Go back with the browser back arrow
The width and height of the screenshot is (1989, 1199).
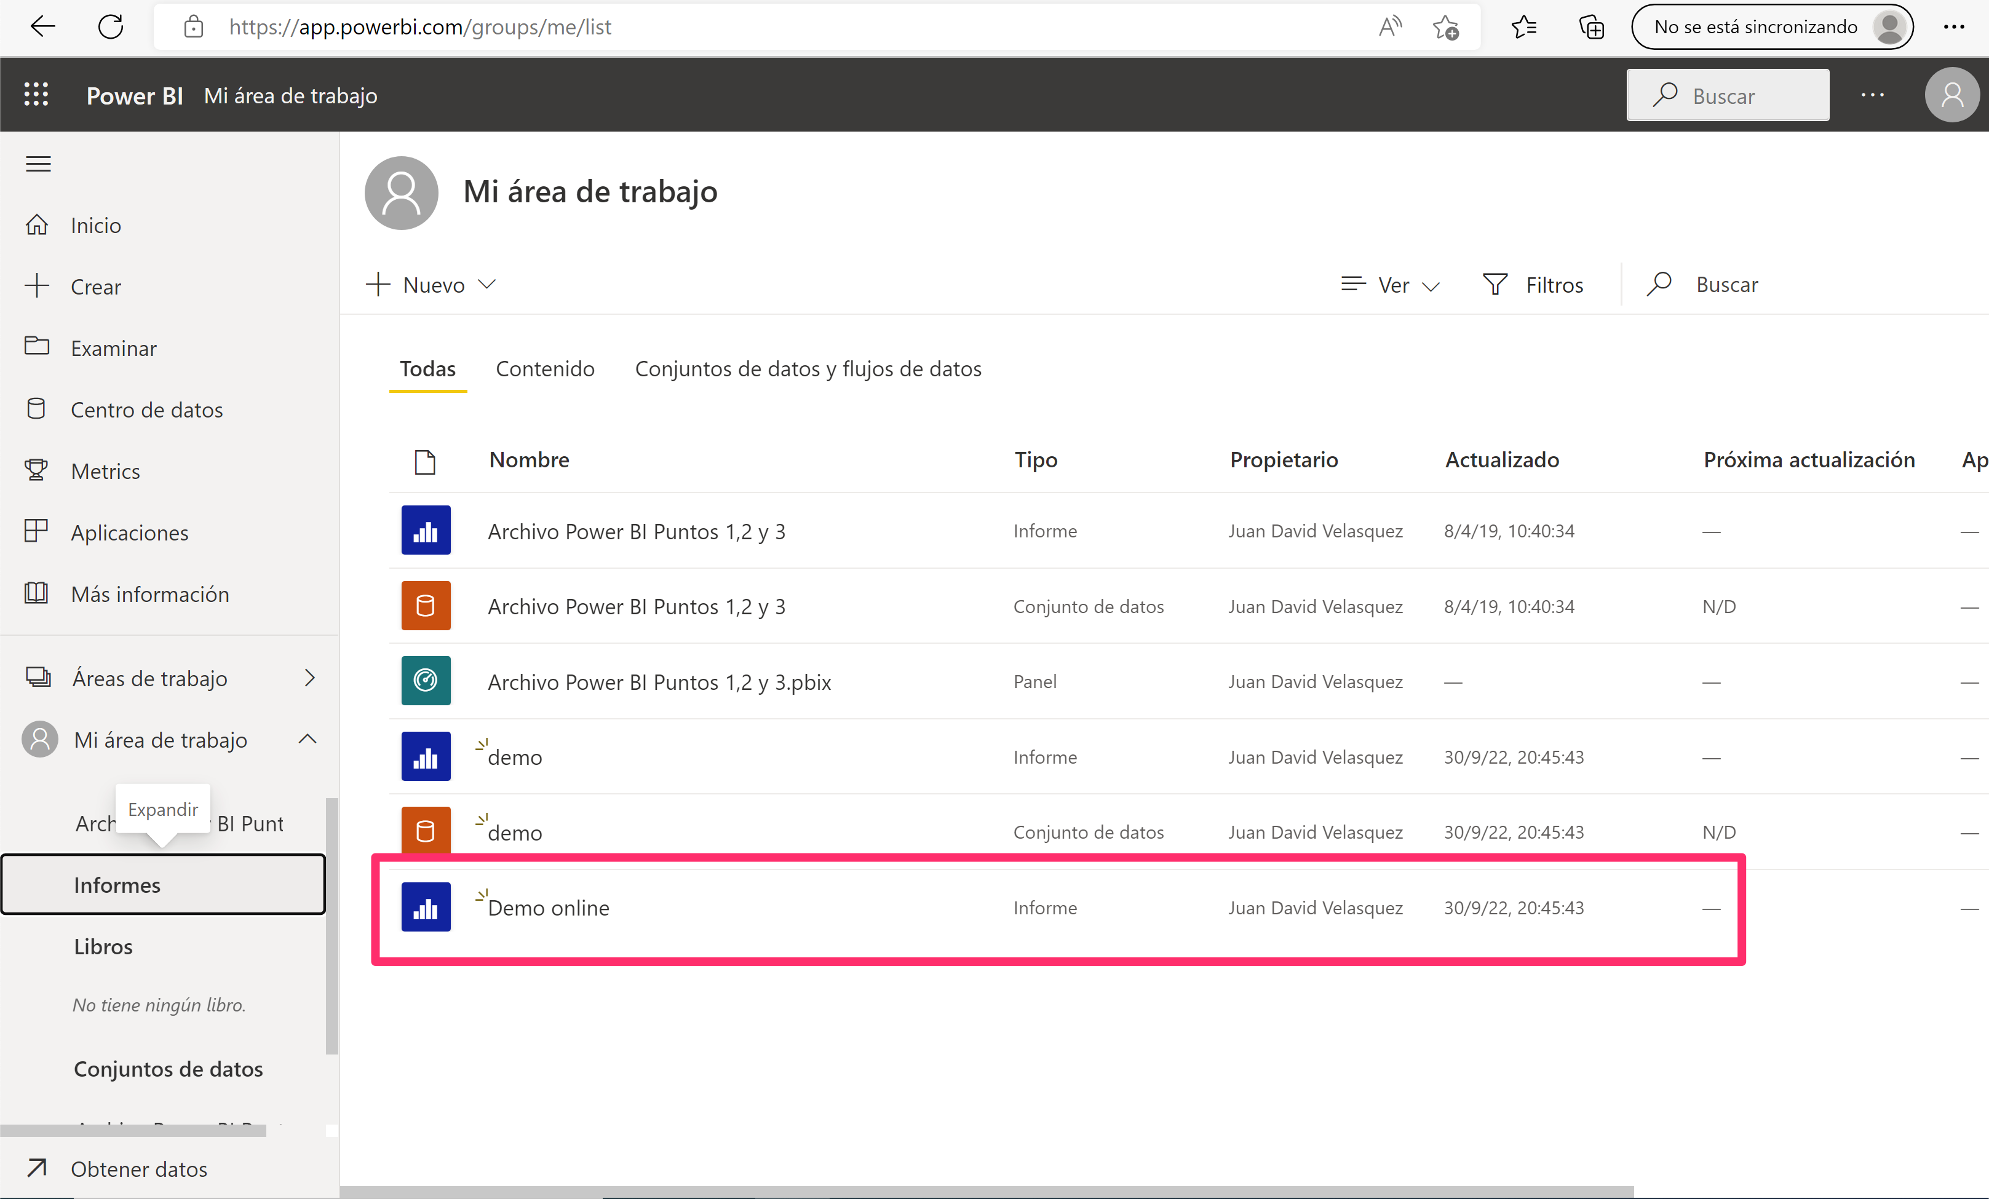[x=42, y=26]
